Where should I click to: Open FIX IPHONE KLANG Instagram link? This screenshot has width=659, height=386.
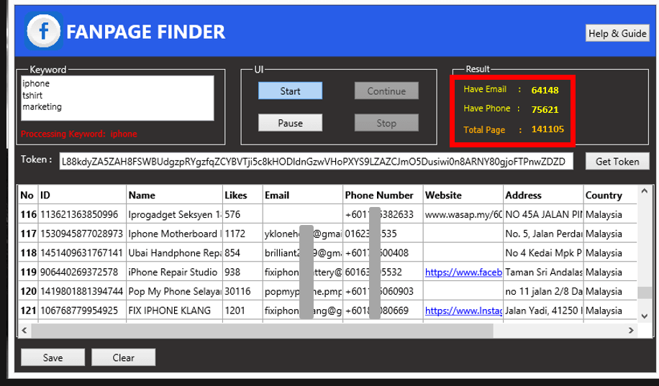(463, 311)
